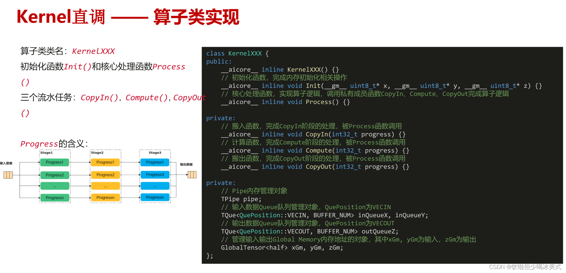
Task: Click the Stage2 label
Action: pyautogui.click(x=97, y=153)
